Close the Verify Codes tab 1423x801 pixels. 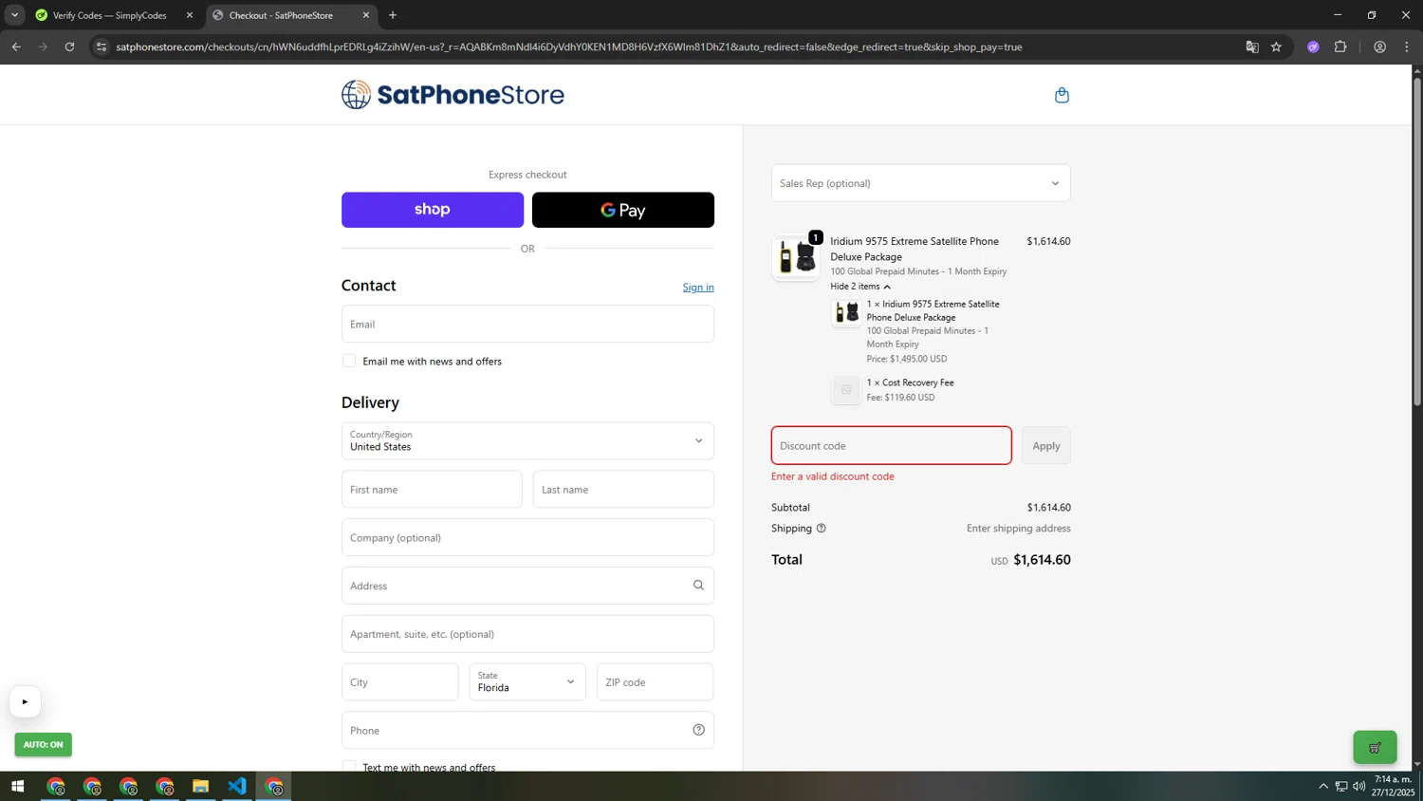pyautogui.click(x=190, y=15)
